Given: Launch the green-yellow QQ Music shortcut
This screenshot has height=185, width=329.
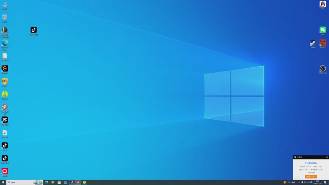Looking at the screenshot, I should pyautogui.click(x=5, y=95).
